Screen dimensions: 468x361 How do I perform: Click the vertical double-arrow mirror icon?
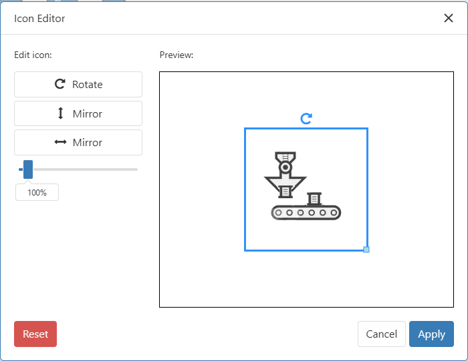(61, 113)
